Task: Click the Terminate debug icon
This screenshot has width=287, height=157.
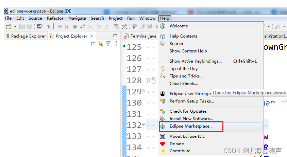Action: coord(75,27)
